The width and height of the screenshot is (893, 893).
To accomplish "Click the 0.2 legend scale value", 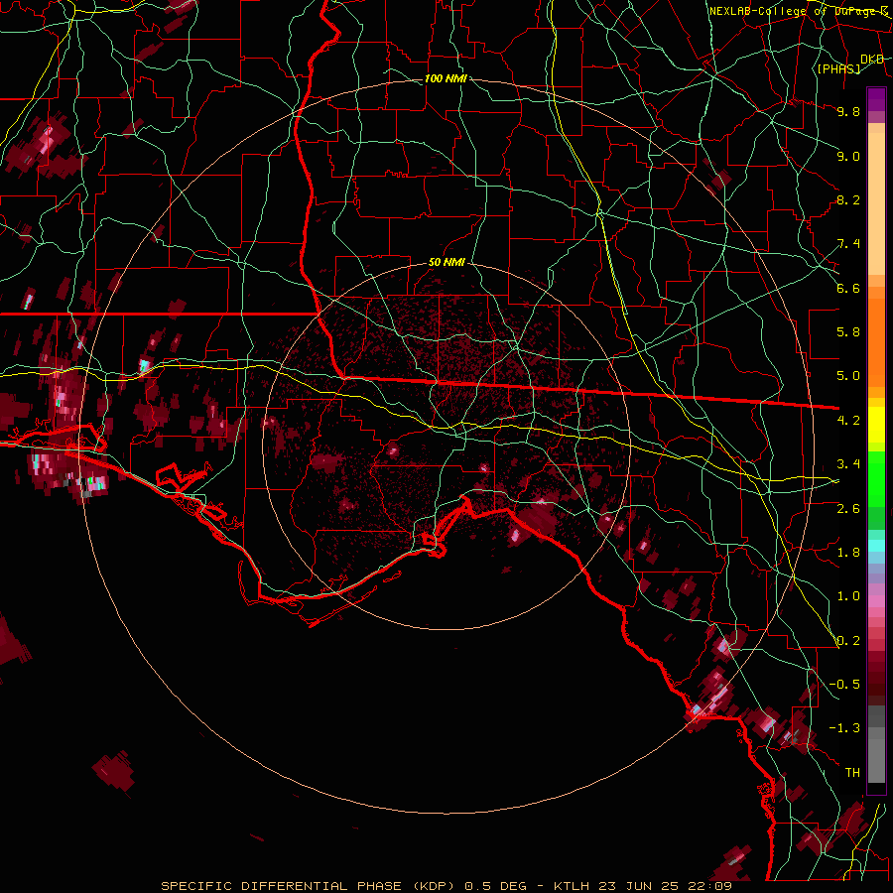I will (848, 641).
